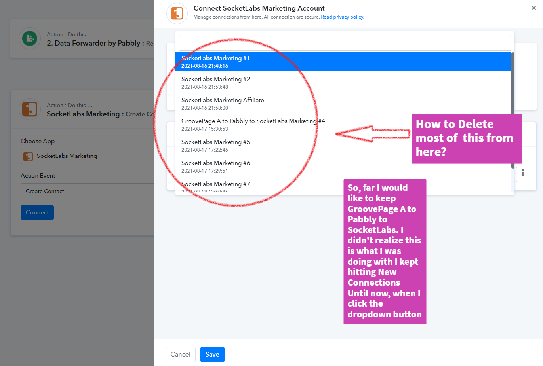Viewport: 543px width, 366px height.
Task: Select GroovePage A to Pabbly to SocketLabs Marketing #4
Action: point(343,125)
